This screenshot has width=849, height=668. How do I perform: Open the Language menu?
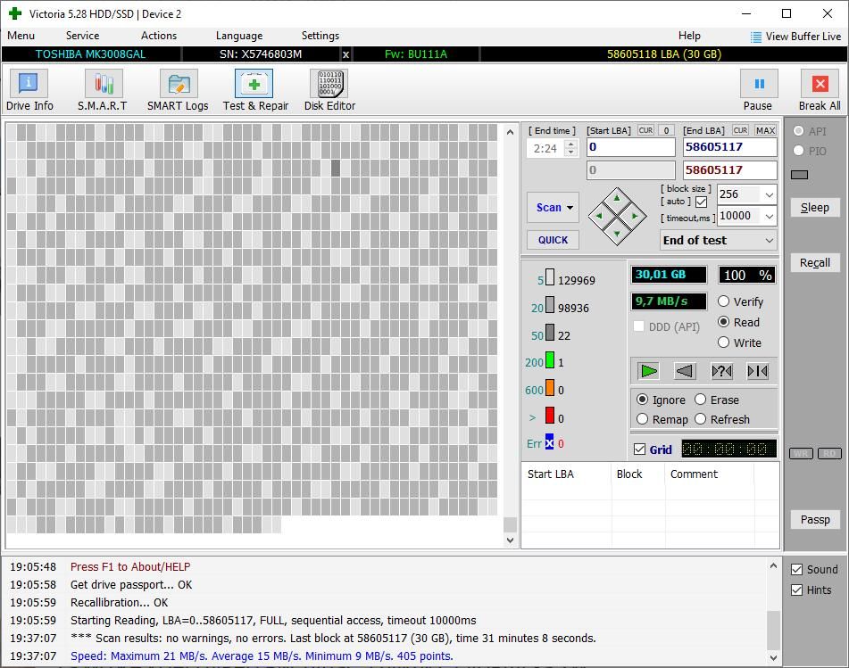(x=239, y=36)
